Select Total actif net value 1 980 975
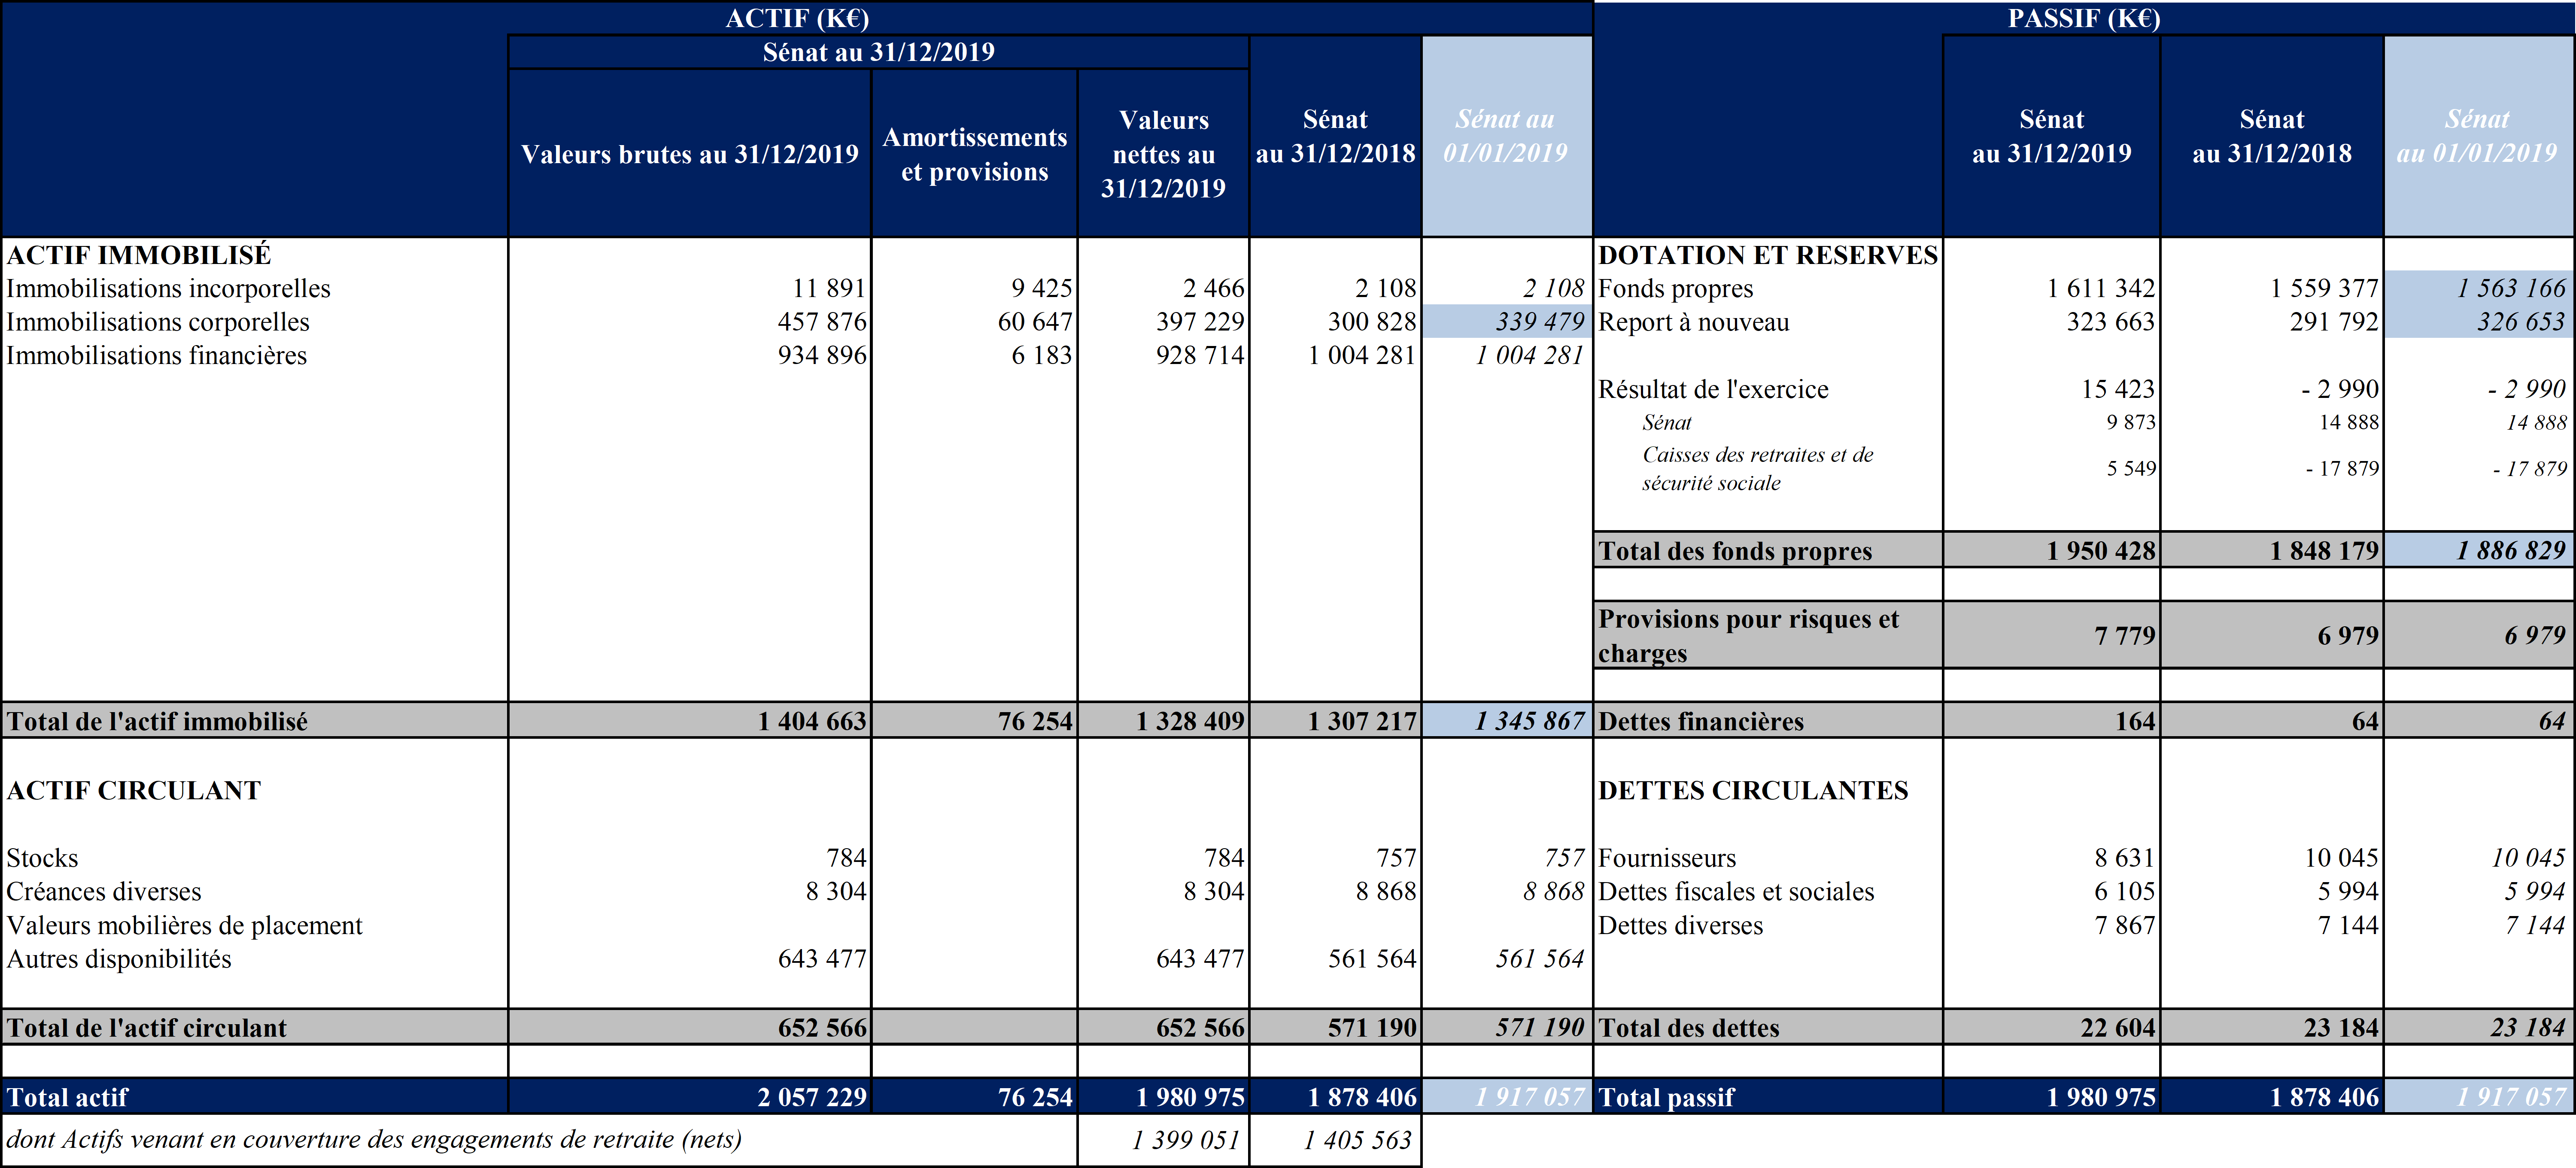 point(1190,1097)
